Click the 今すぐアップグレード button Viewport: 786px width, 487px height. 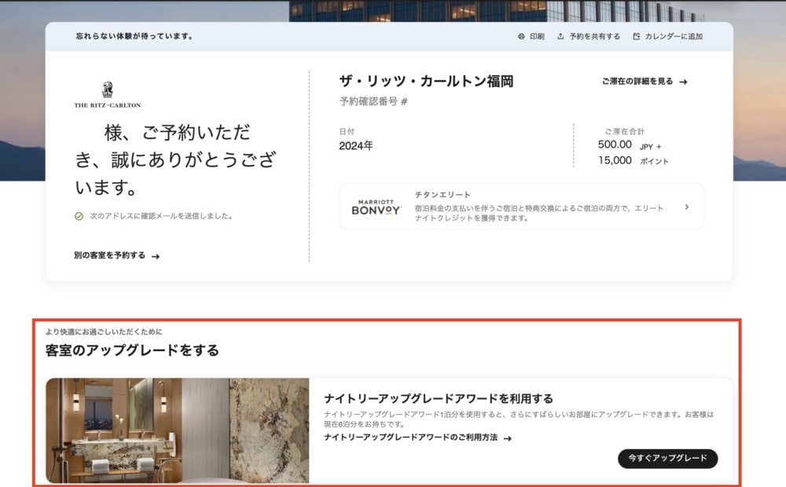click(x=667, y=459)
